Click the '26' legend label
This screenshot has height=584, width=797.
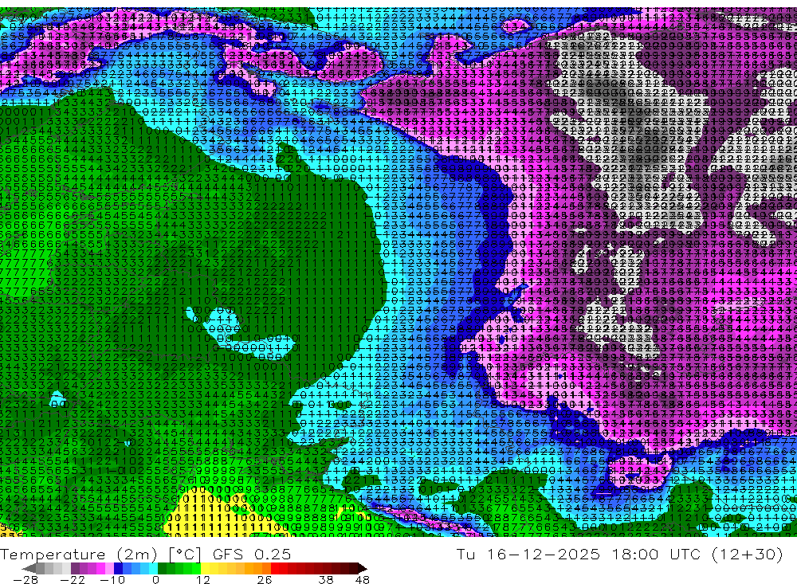(x=265, y=579)
